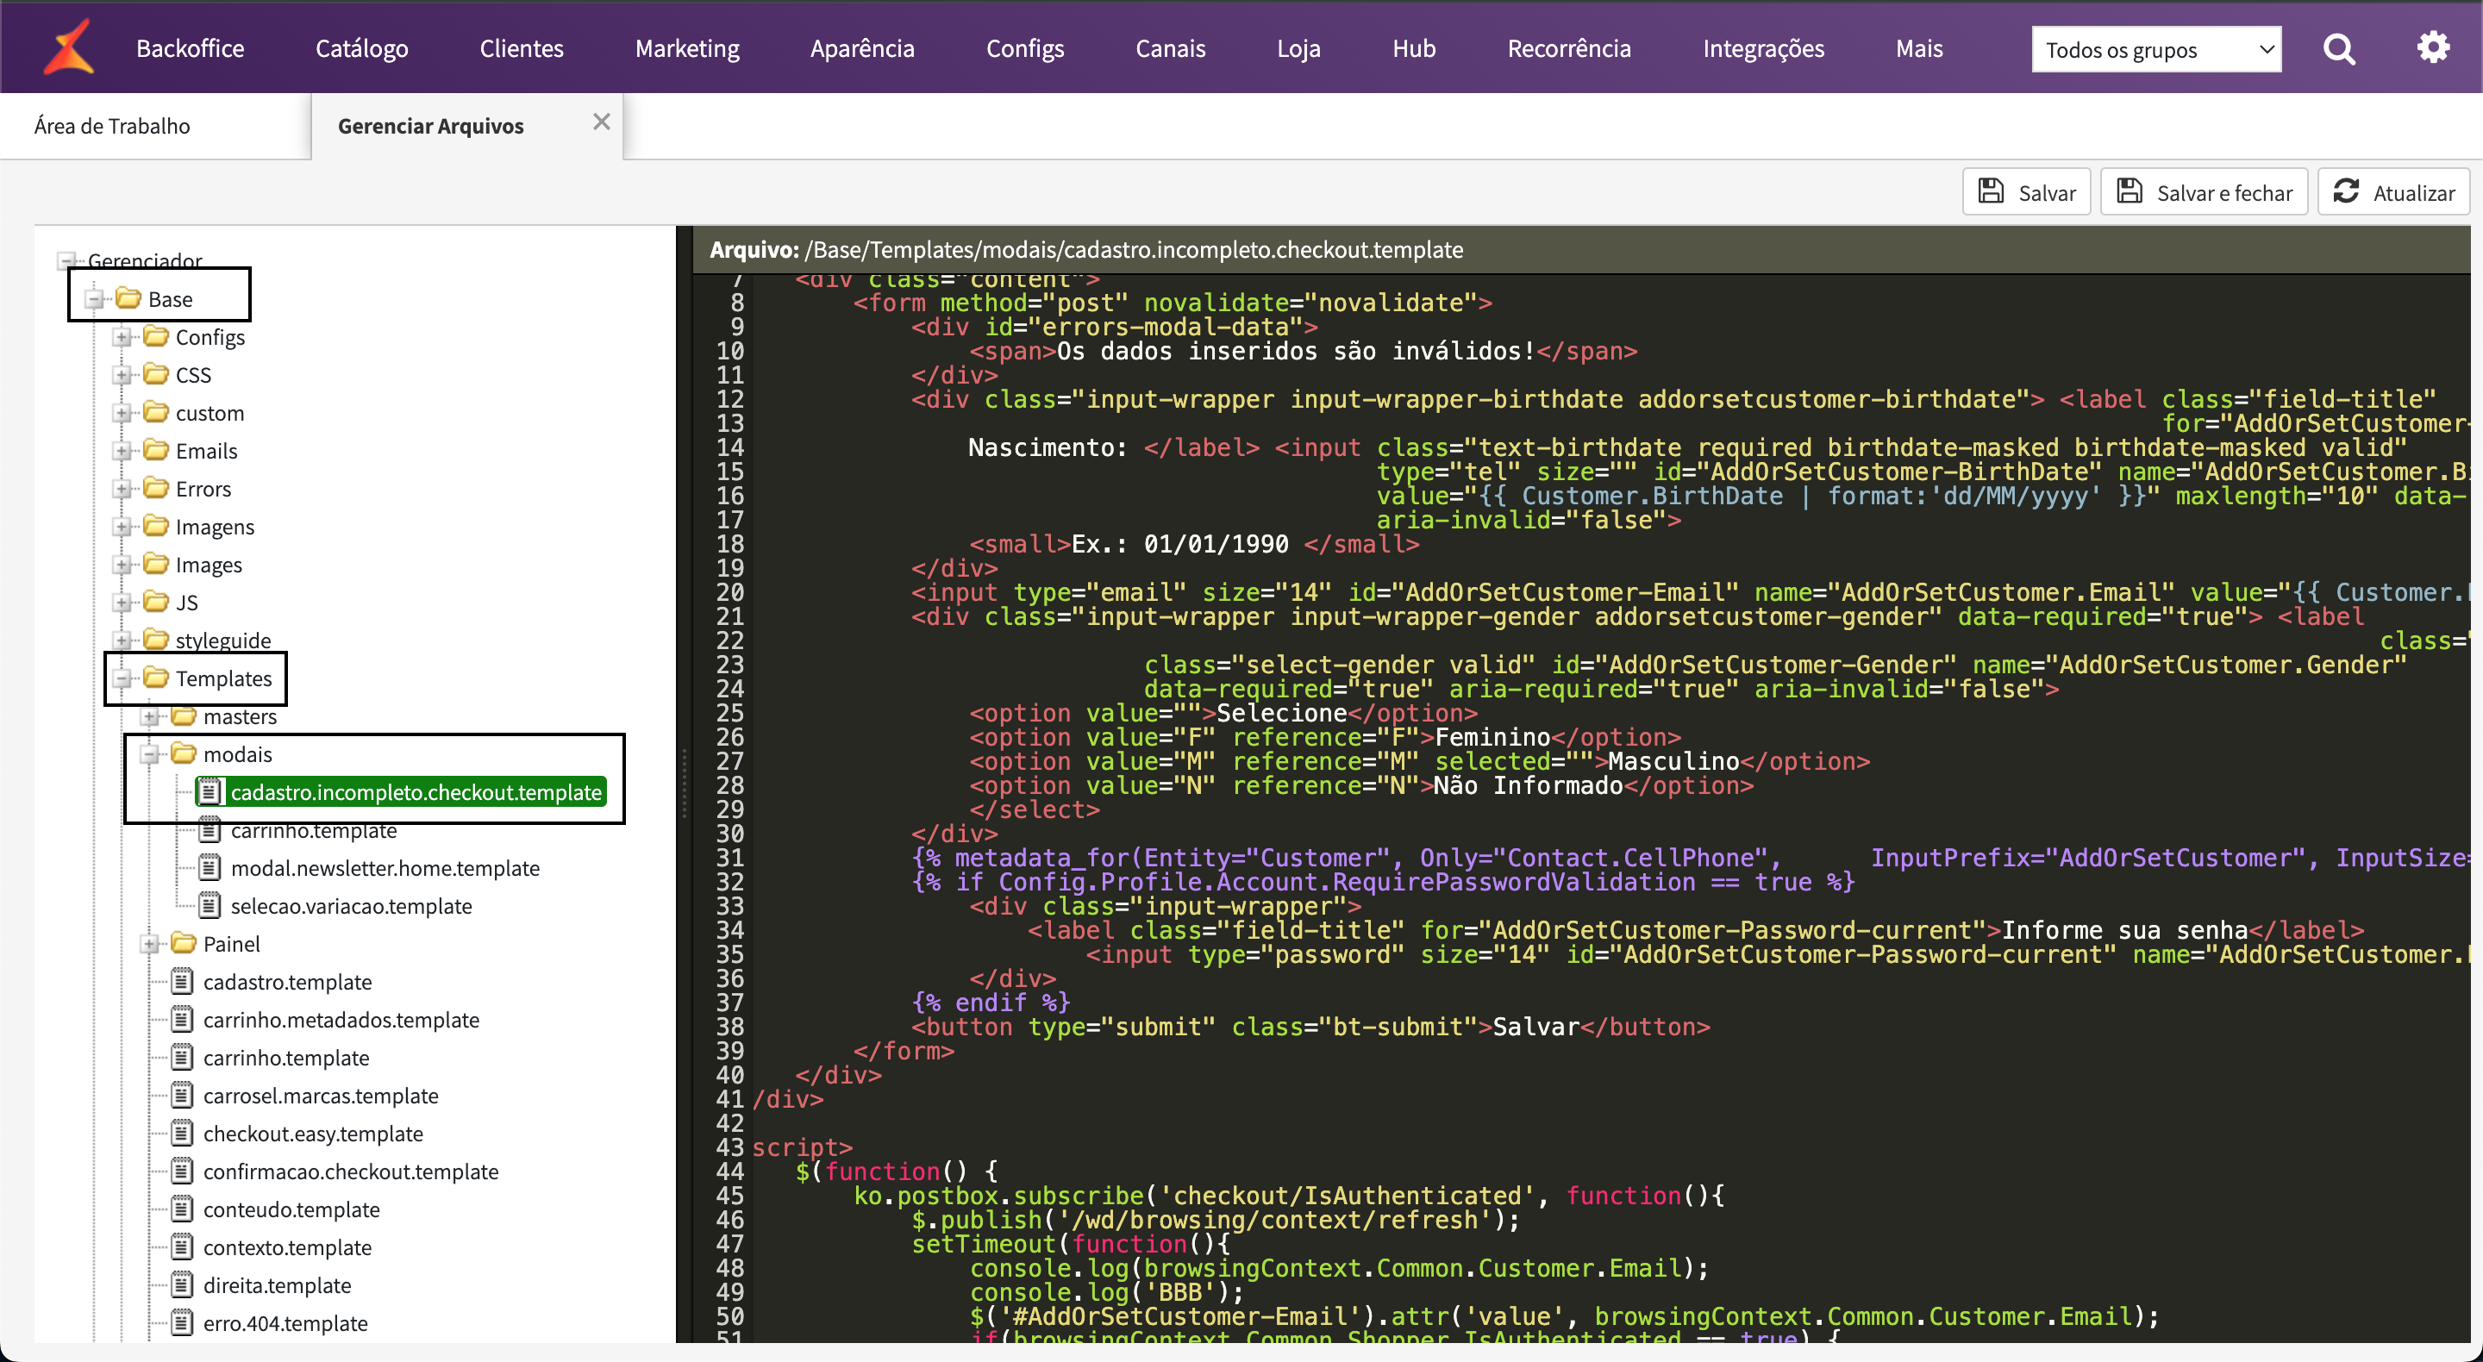Click the Atualizar button
The image size is (2483, 1362).
[2393, 192]
